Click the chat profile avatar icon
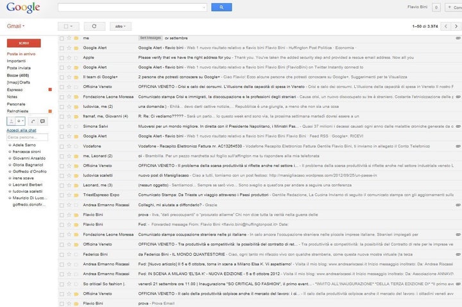This screenshot has height=307, width=462. click(x=11, y=121)
